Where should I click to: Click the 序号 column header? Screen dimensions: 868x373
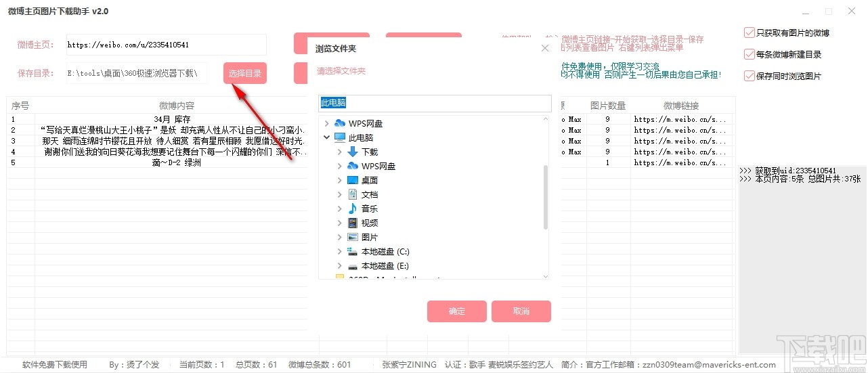(20, 106)
